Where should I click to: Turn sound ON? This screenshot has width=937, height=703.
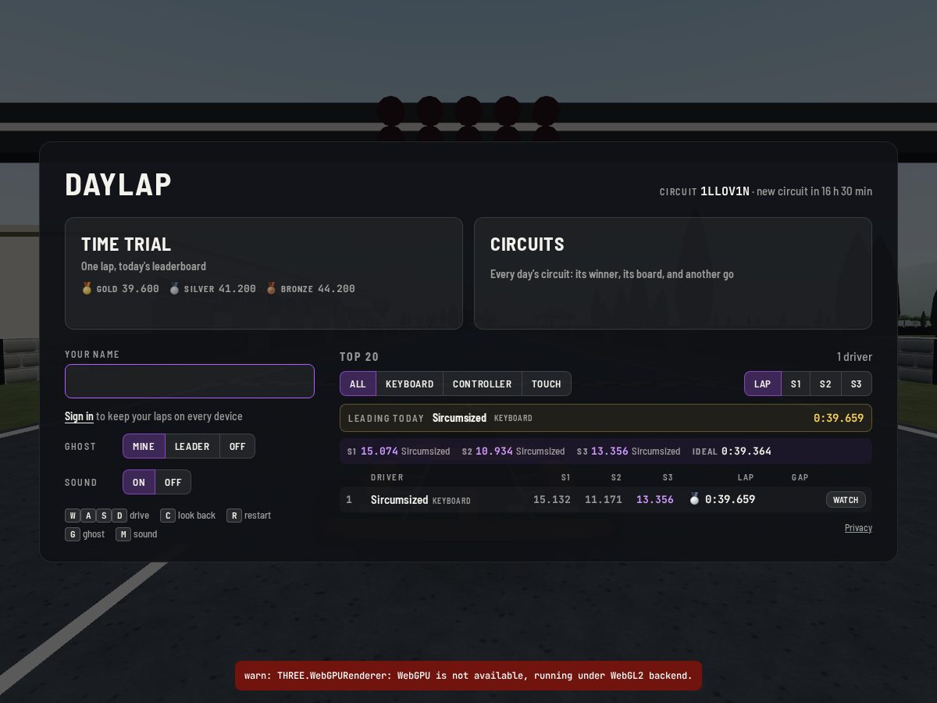coord(139,482)
